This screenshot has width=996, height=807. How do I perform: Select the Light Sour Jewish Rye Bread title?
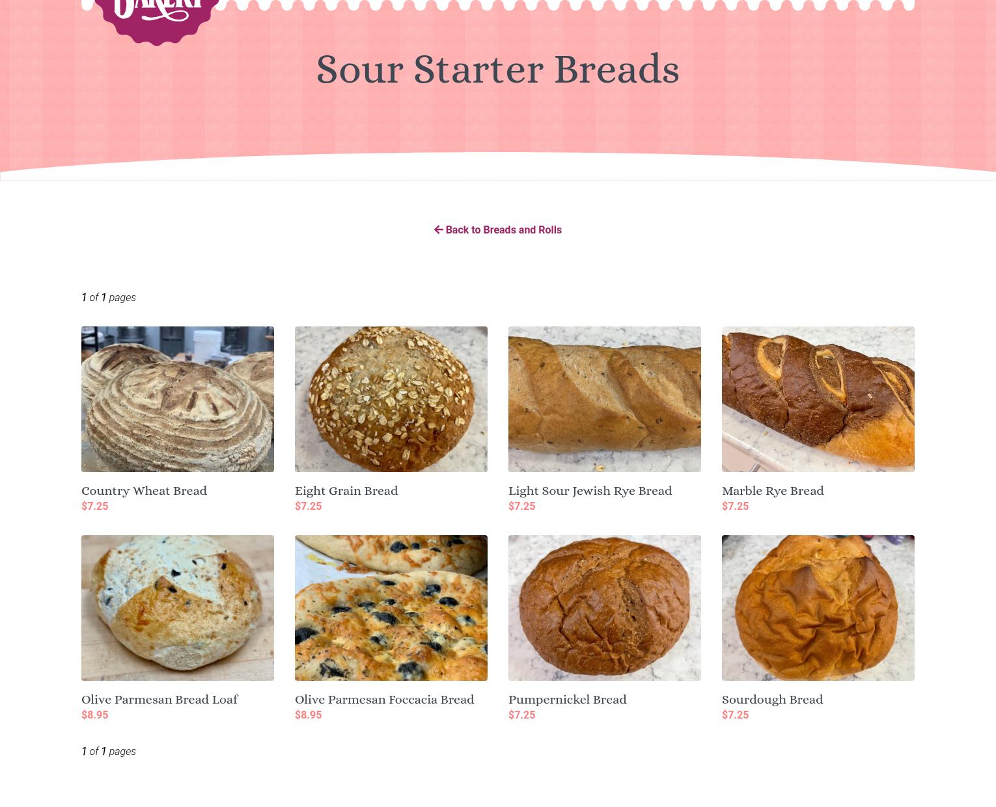click(590, 491)
